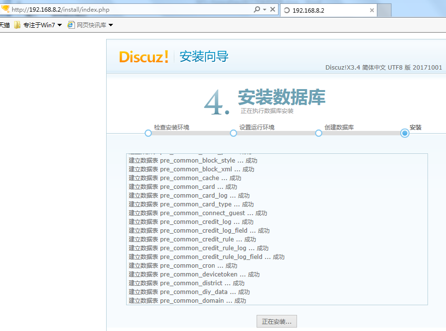Click the pre_common_credit_rule_log_field log line

(x=206, y=257)
